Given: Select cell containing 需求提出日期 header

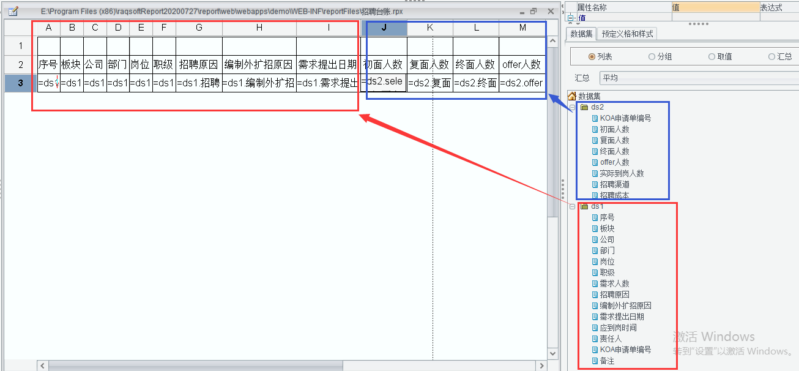Looking at the screenshot, I should (329, 64).
